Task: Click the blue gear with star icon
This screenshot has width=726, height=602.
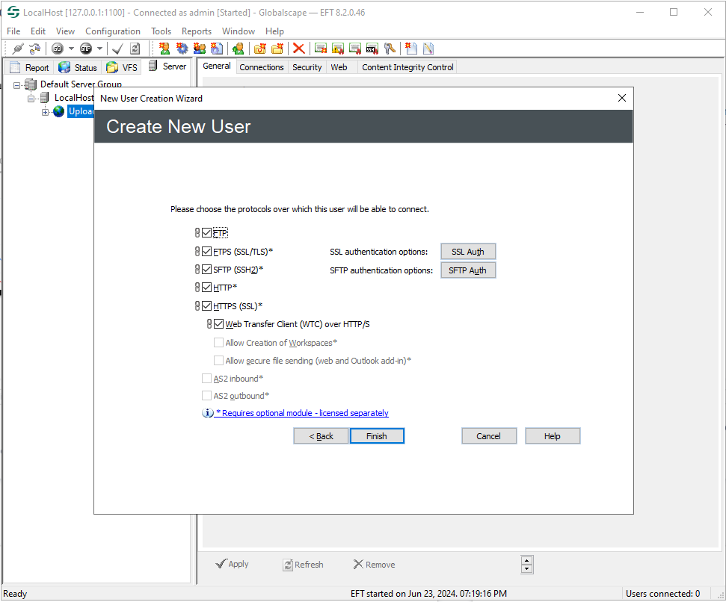Action: point(182,48)
